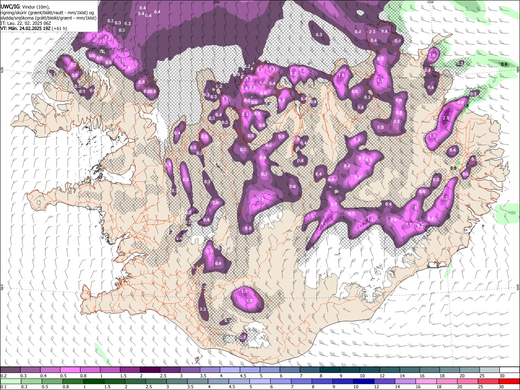This screenshot has width=520, height=390.
Task: Click the '0.1' label in the bottom rain scale
Action: click(x=3, y=387)
